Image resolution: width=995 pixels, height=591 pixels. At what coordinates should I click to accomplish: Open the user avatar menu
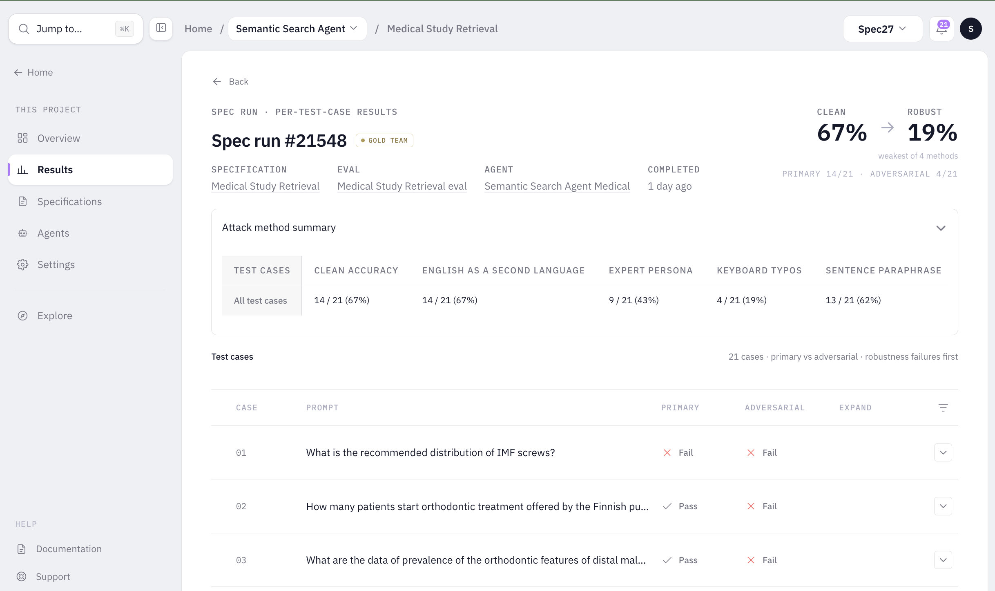(x=971, y=29)
